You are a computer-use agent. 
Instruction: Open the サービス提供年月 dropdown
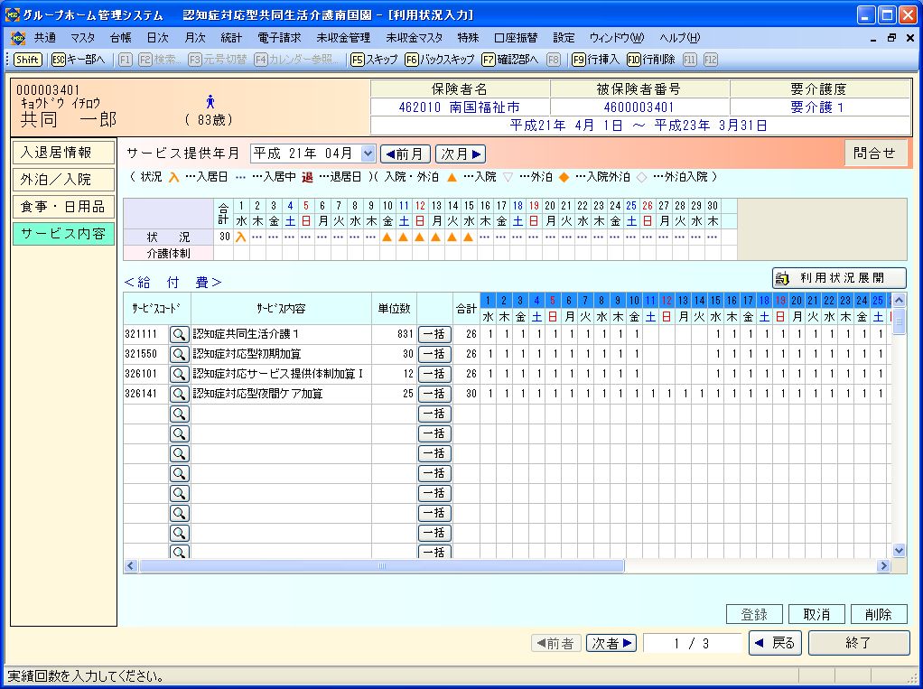(x=368, y=154)
